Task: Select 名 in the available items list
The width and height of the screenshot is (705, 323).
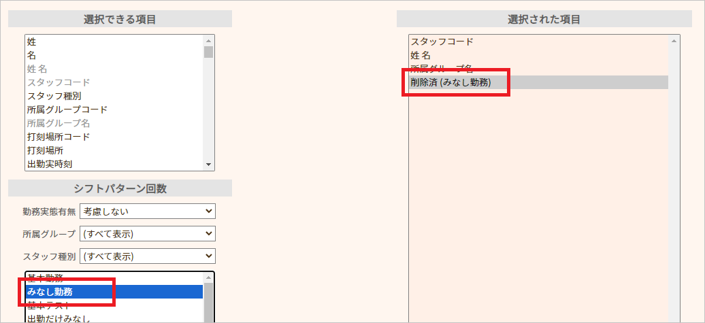Action: 32,55
